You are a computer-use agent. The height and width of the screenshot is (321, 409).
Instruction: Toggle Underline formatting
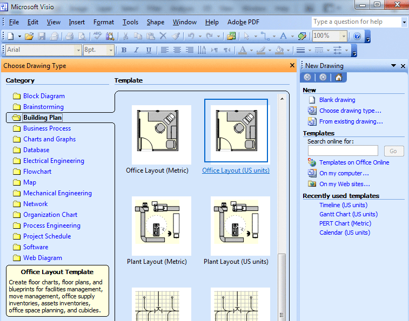pos(149,50)
